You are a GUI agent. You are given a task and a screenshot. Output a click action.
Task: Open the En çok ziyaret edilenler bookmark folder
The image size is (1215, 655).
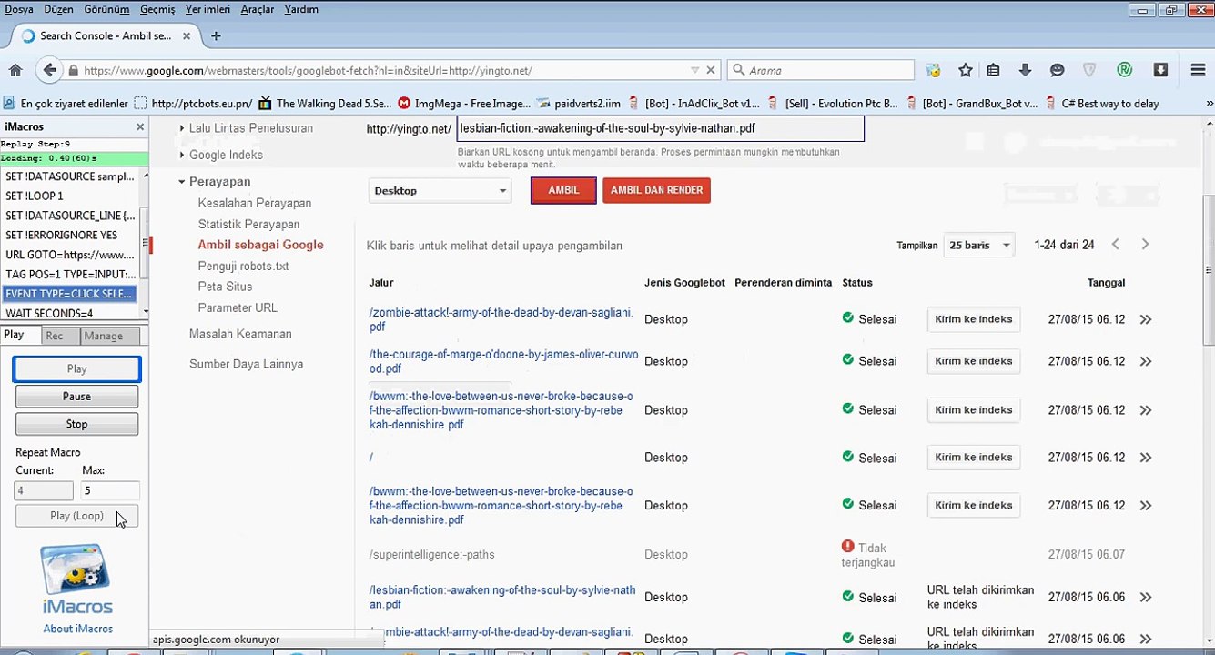pyautogui.click(x=66, y=104)
